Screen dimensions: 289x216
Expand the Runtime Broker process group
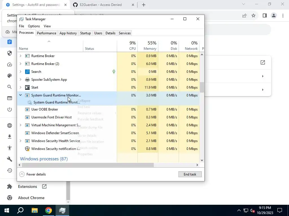[x=20, y=56]
